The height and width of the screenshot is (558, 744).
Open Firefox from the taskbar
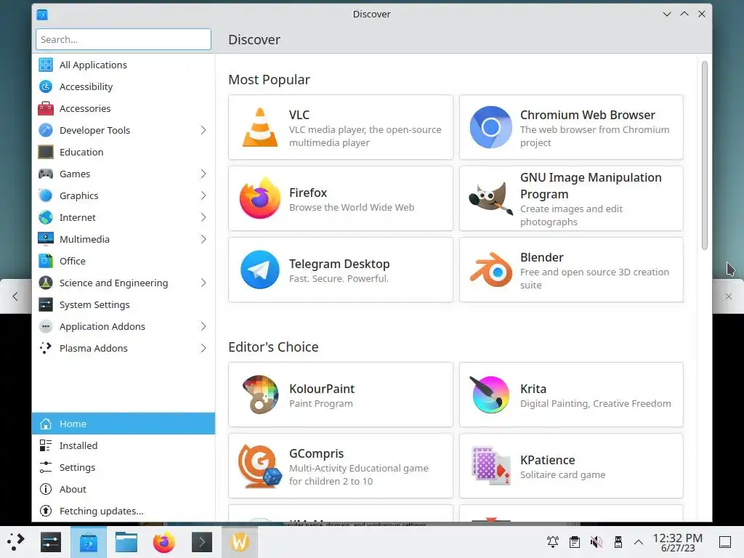[x=163, y=542]
